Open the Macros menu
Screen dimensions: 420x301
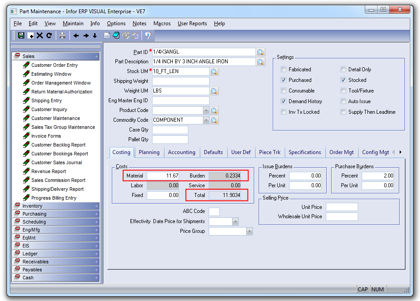(162, 23)
